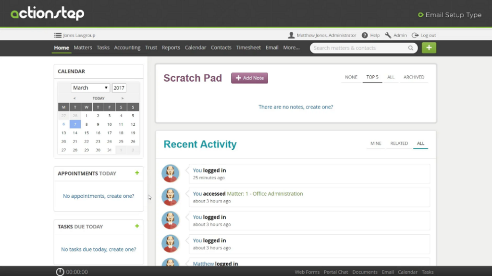Open Web Forms in the bottom bar

[x=307, y=272]
